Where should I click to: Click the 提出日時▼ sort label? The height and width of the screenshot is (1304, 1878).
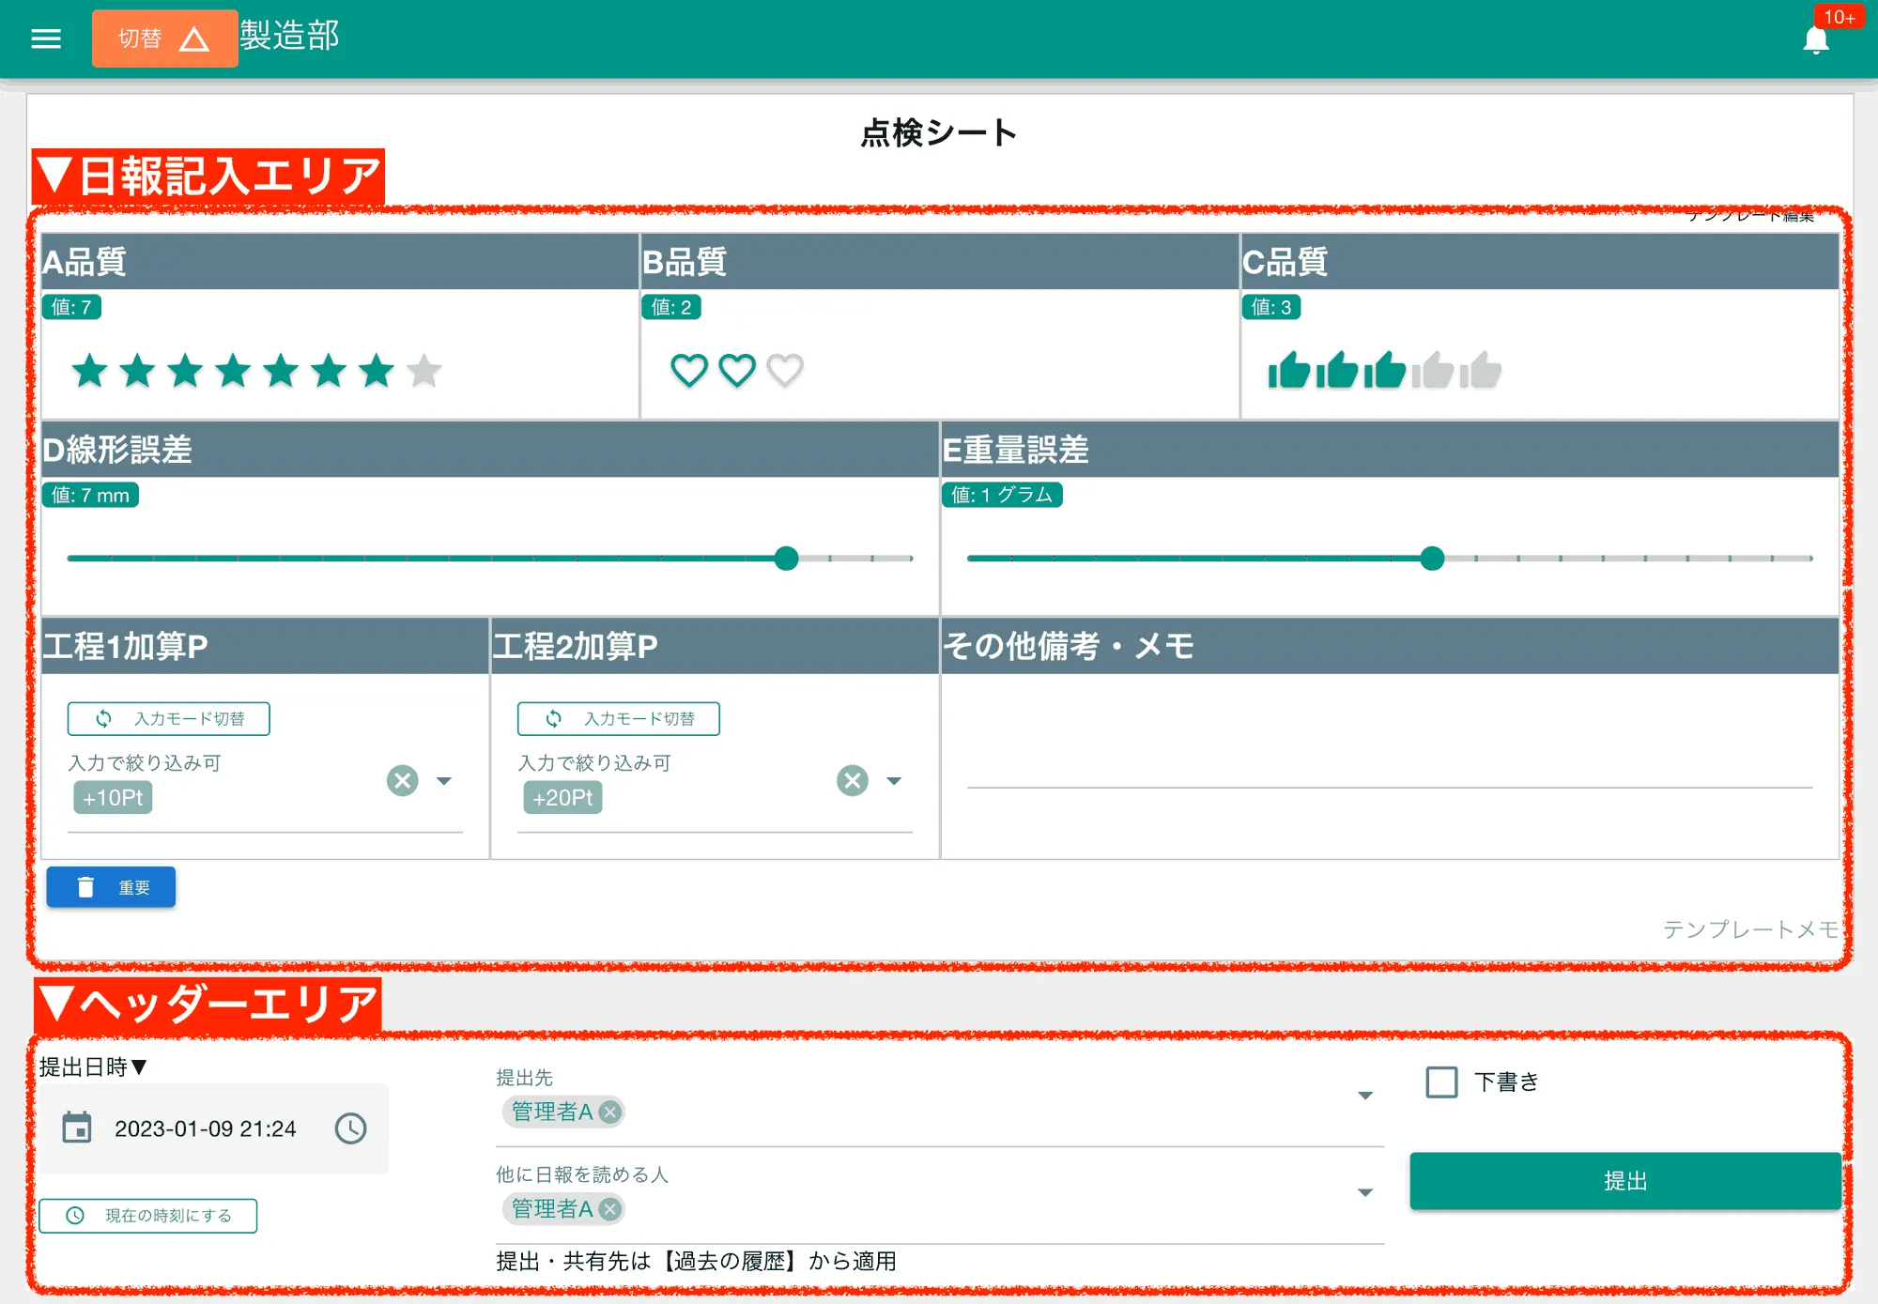[x=91, y=1066]
